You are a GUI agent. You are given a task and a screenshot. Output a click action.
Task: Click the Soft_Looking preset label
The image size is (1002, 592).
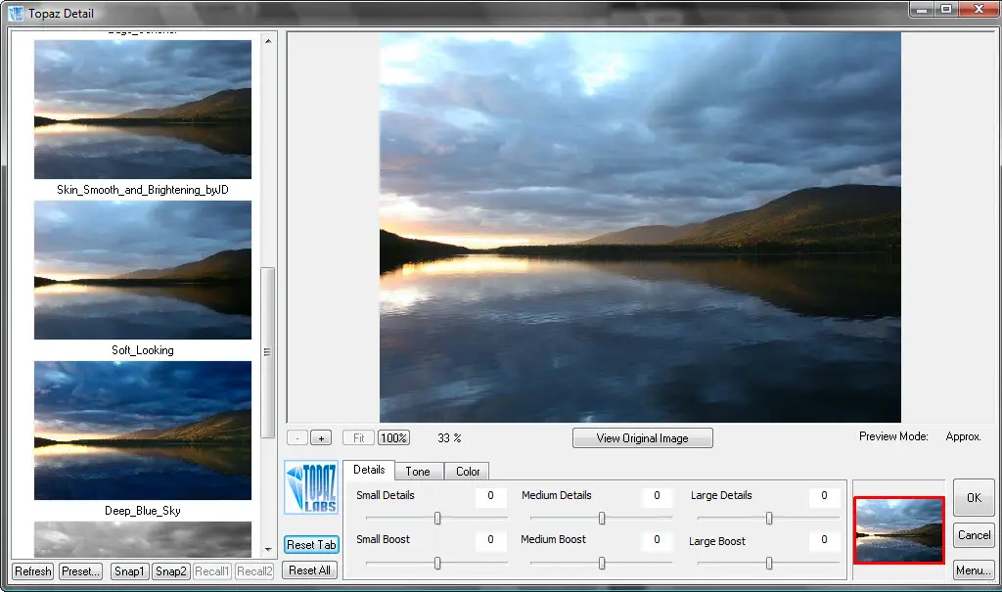[143, 350]
